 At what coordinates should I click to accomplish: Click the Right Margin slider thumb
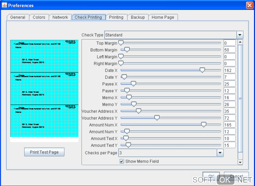tap(121, 63)
